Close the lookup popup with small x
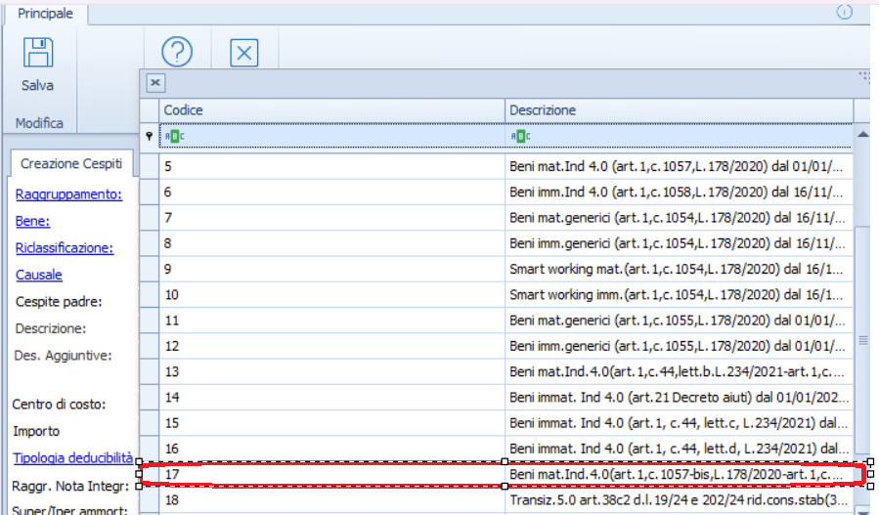Image resolution: width=879 pixels, height=515 pixels. coord(154,83)
